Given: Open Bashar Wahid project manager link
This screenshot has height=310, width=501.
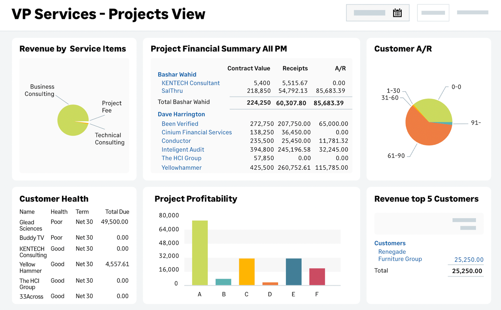Looking at the screenshot, I should coord(177,74).
